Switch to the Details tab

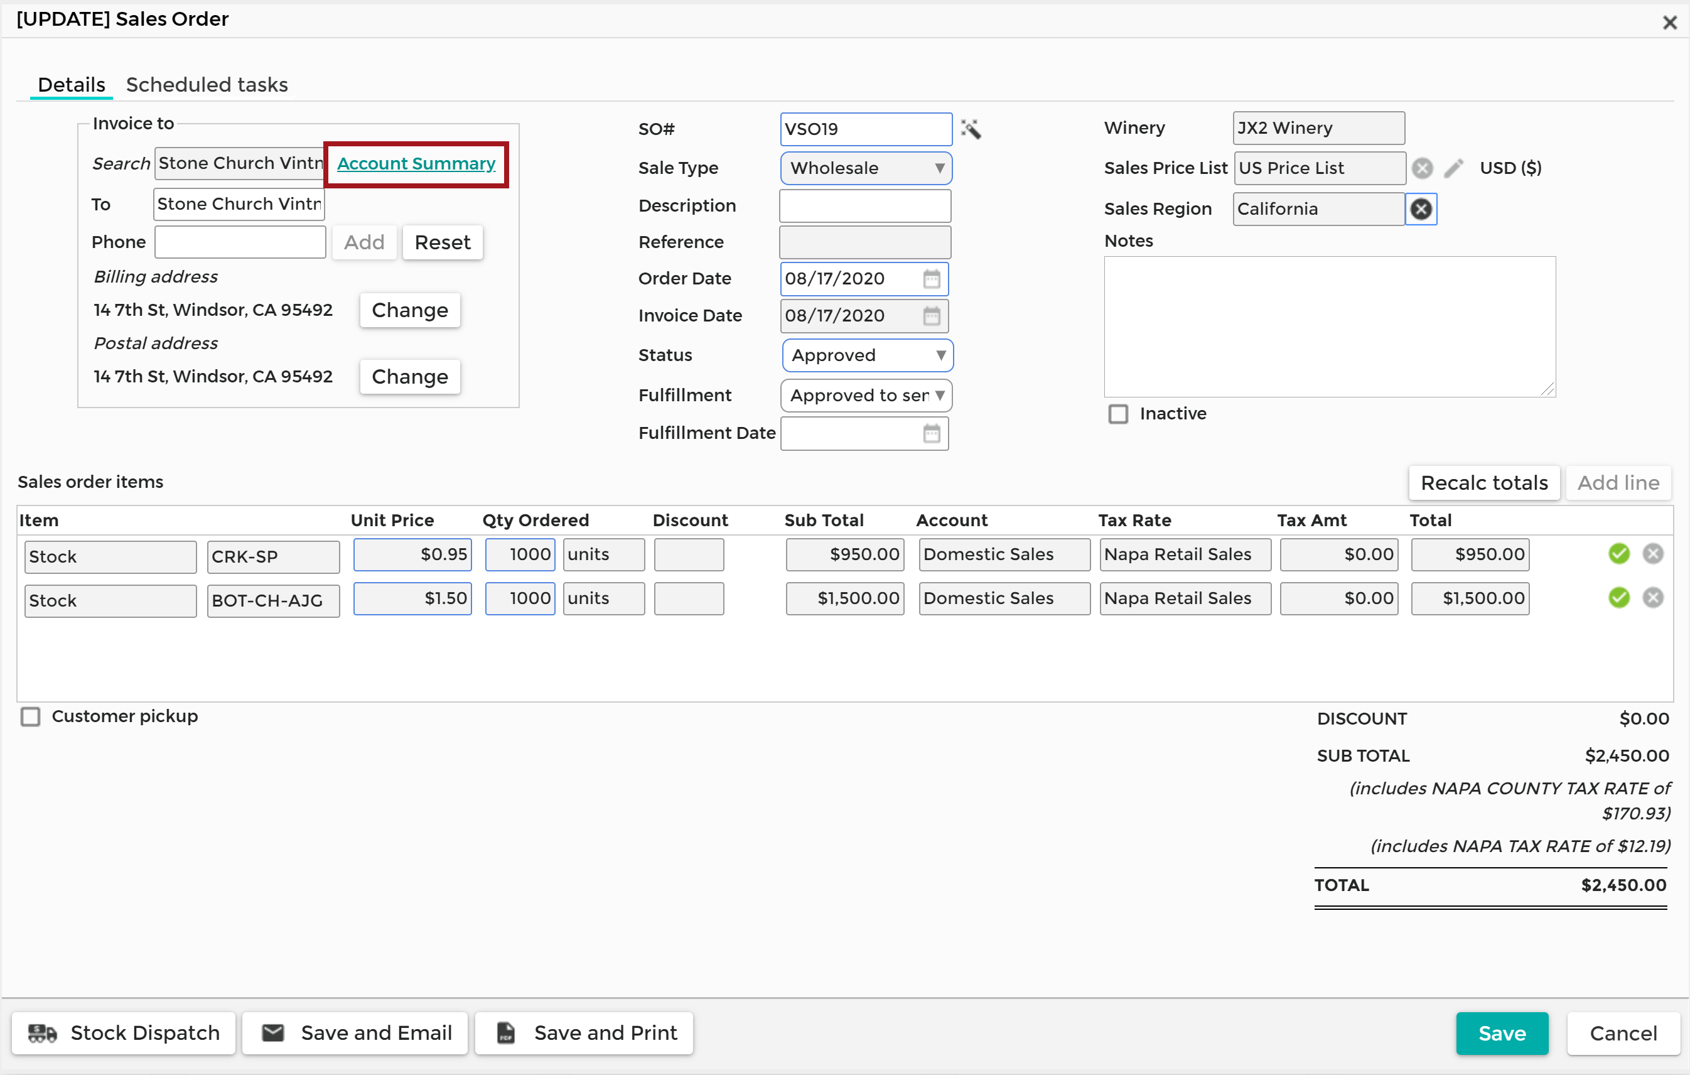72,85
